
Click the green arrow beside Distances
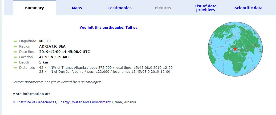click(15, 68)
